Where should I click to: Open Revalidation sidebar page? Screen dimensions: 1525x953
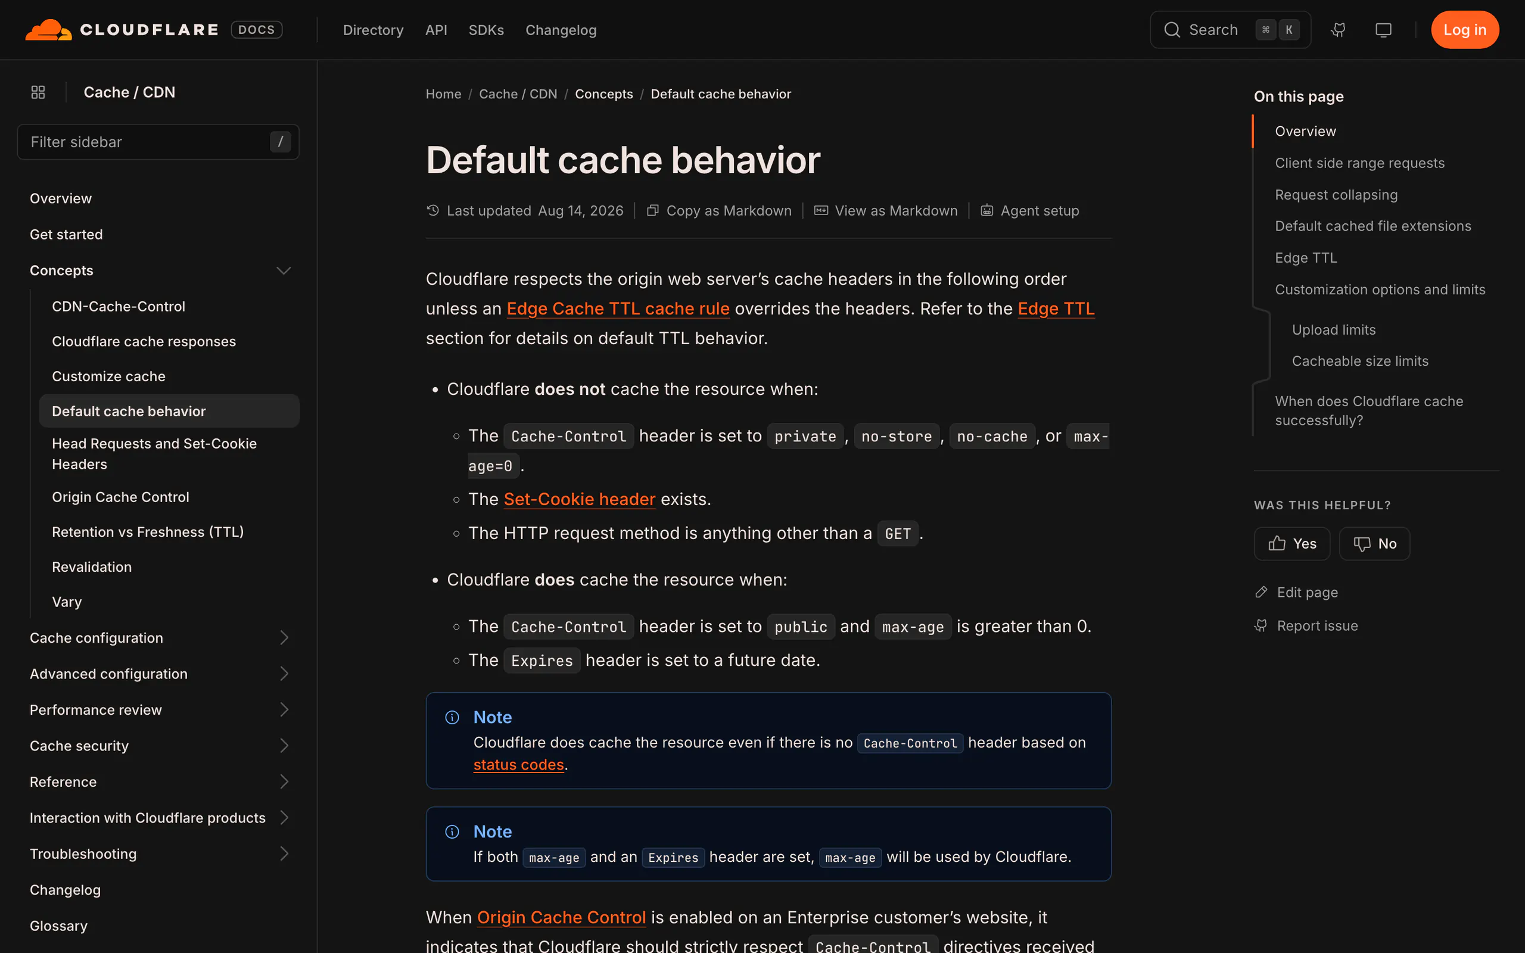point(91,566)
